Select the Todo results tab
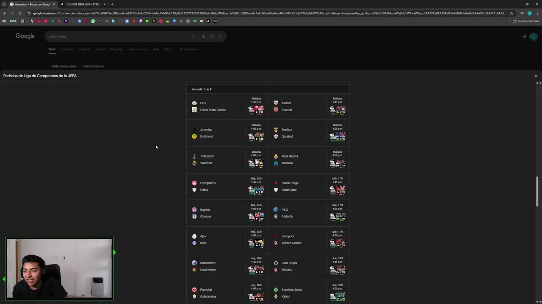542x304 pixels. coord(52,49)
